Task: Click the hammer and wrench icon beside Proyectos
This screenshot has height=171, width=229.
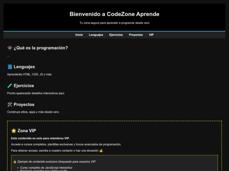Action: coord(10,104)
